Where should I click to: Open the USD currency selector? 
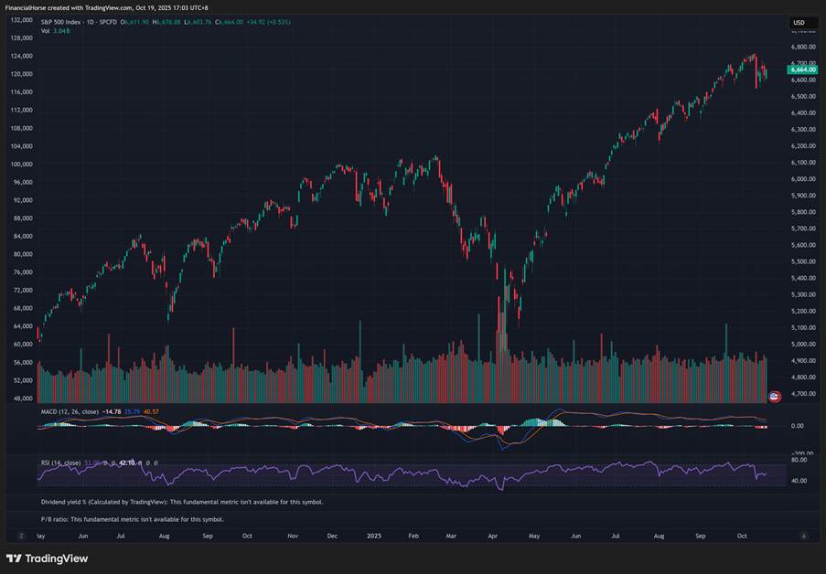pos(799,23)
